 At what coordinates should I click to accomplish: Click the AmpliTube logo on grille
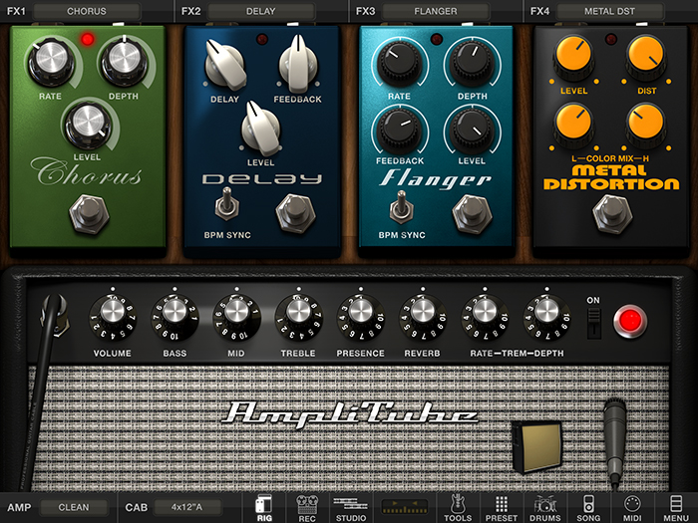[x=350, y=413]
